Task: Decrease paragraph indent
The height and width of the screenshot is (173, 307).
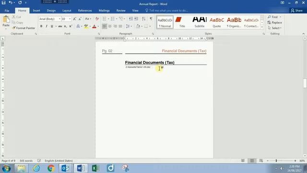Action: coord(130,19)
